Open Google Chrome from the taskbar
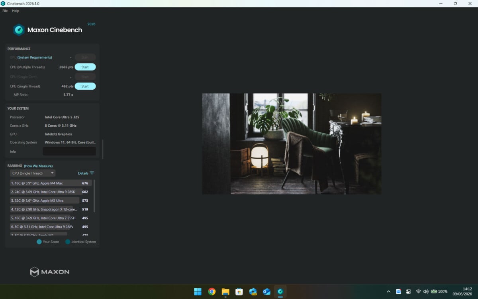The width and height of the screenshot is (478, 299). 212,291
